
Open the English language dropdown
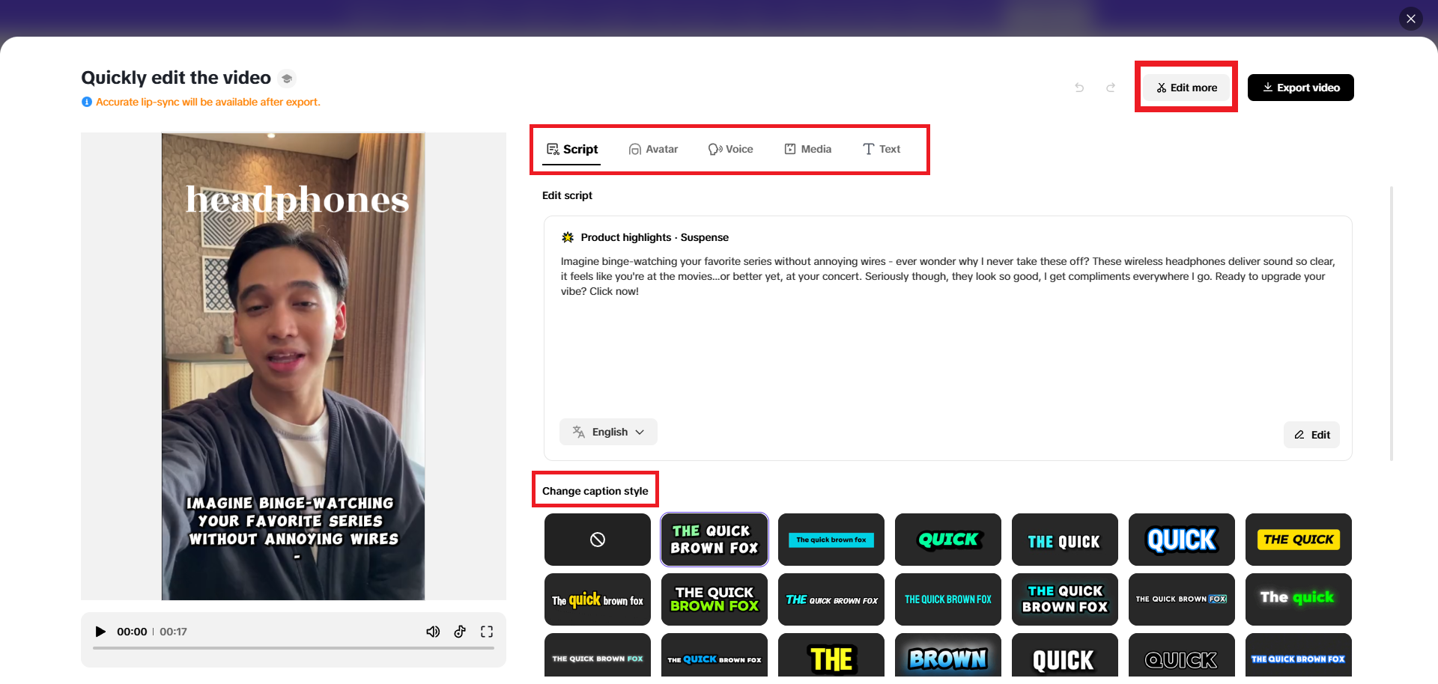click(608, 432)
